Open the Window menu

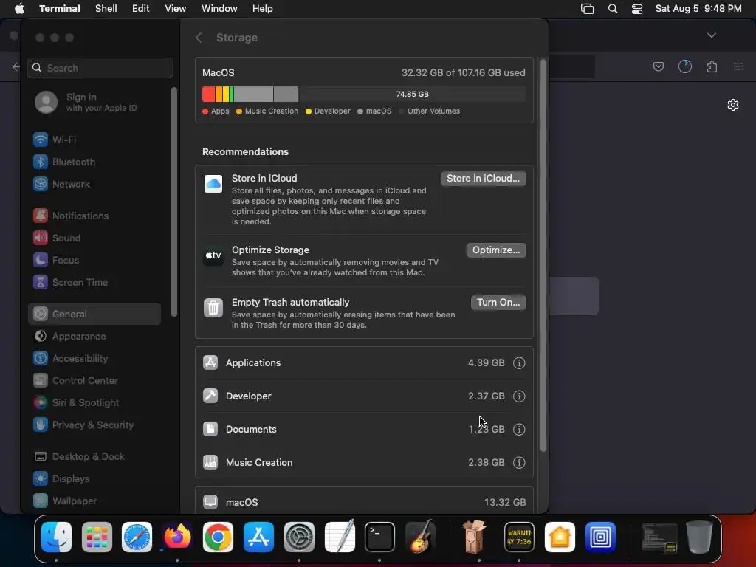[x=219, y=9]
